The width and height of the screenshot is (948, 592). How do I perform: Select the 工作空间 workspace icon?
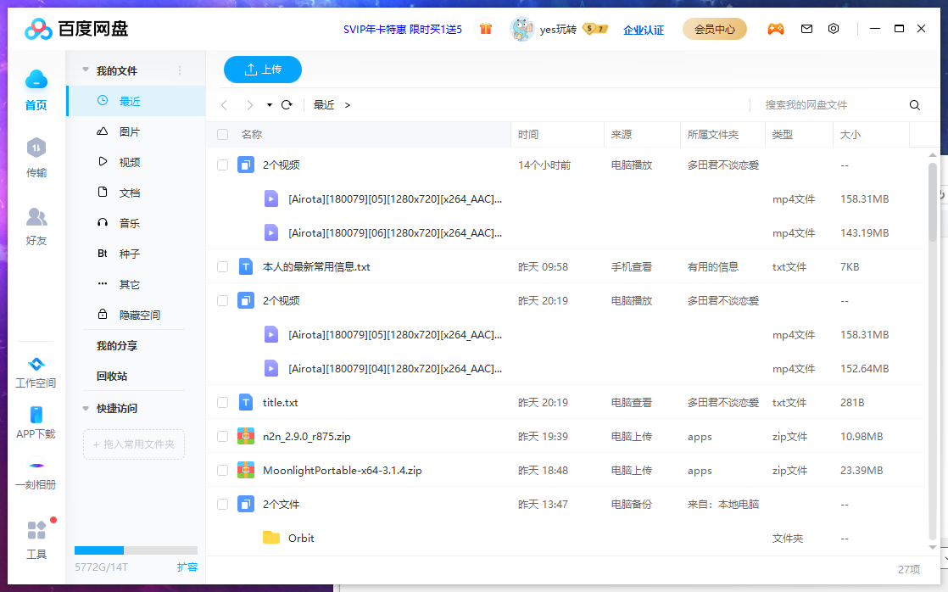coord(36,365)
